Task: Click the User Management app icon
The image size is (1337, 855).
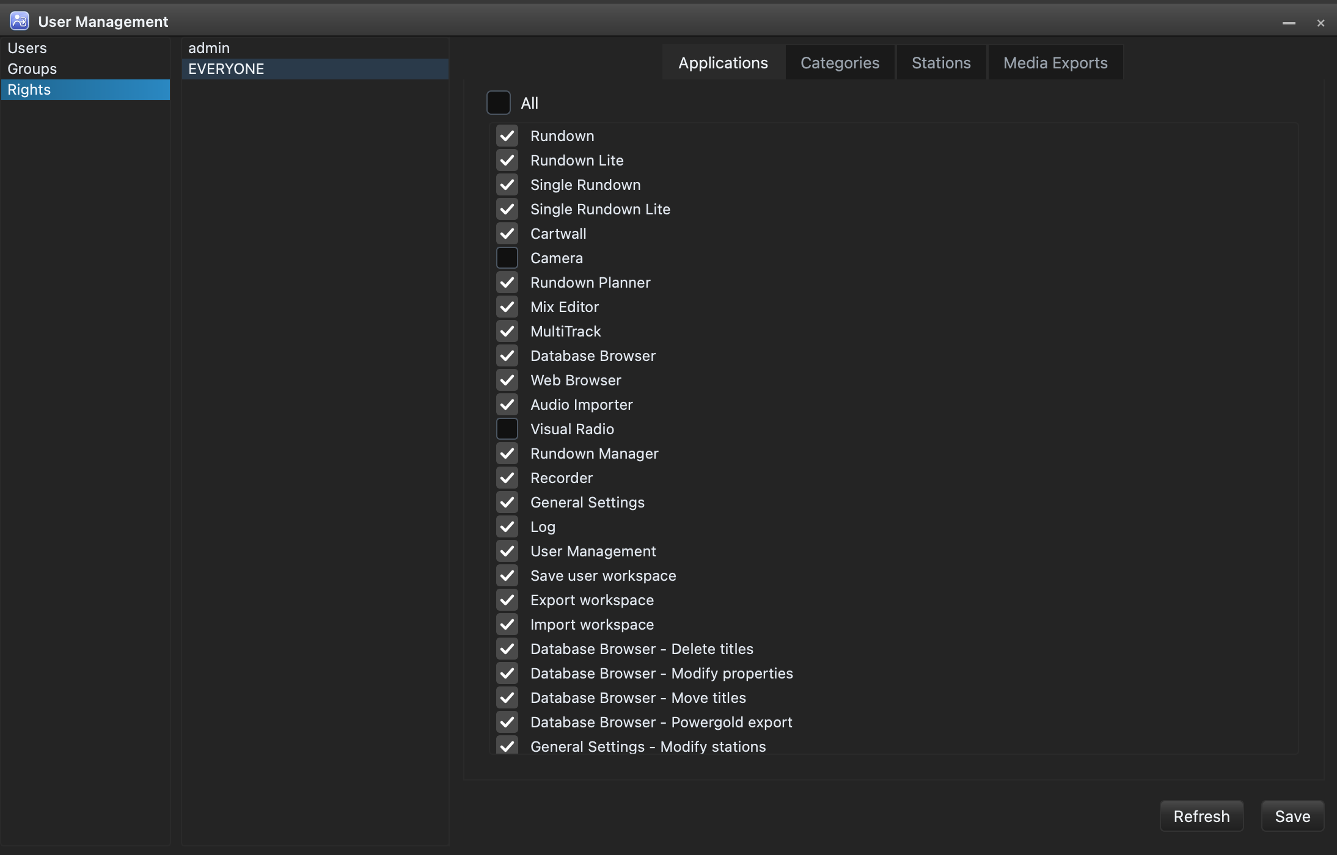Action: coord(20,21)
